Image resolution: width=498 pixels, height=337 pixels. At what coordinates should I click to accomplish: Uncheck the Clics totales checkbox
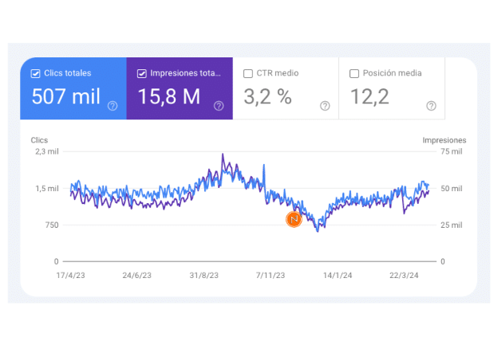36,73
